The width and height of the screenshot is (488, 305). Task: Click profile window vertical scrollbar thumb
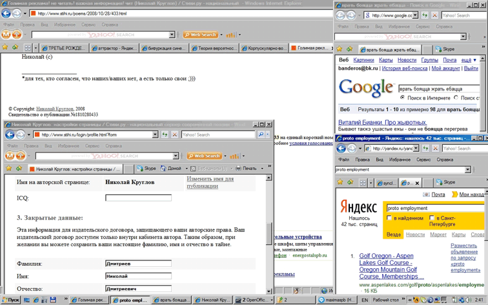(x=269, y=234)
